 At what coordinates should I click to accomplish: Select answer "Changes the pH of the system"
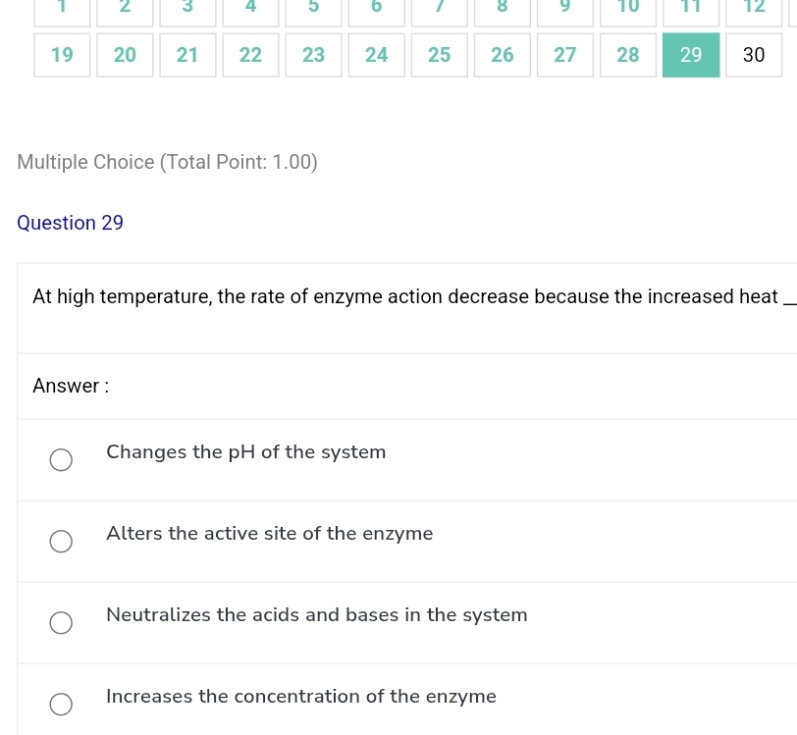[x=61, y=459]
